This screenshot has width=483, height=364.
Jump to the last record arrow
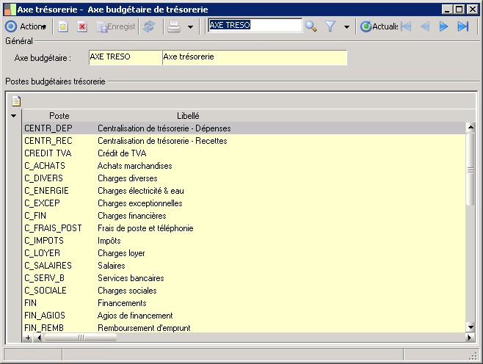coord(462,26)
